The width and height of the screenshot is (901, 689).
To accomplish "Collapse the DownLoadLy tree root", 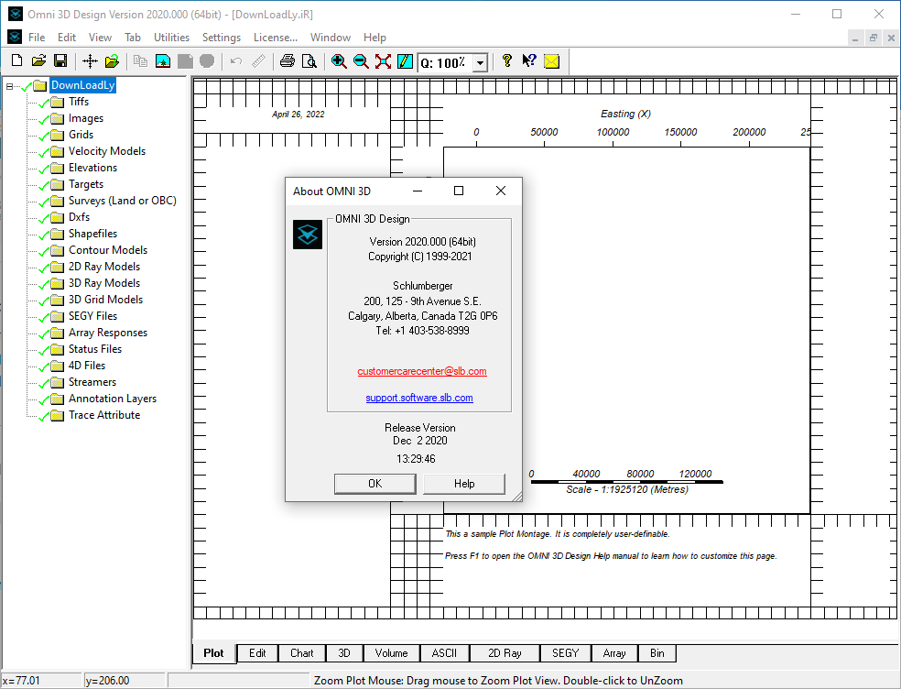I will 9,86.
